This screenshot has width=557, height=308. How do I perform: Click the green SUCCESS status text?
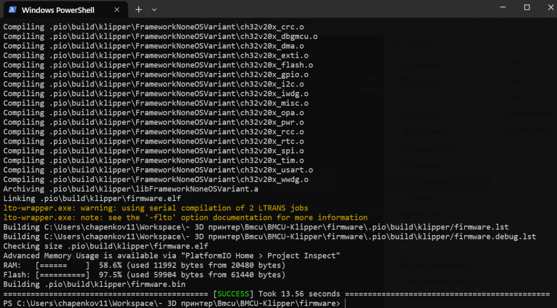point(234,294)
